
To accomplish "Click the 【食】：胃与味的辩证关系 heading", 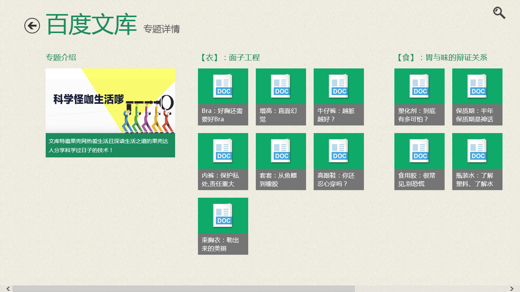I will tap(441, 58).
